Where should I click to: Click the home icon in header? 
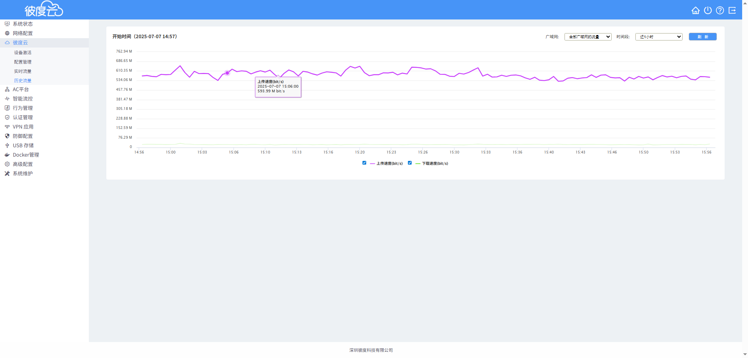coord(695,11)
